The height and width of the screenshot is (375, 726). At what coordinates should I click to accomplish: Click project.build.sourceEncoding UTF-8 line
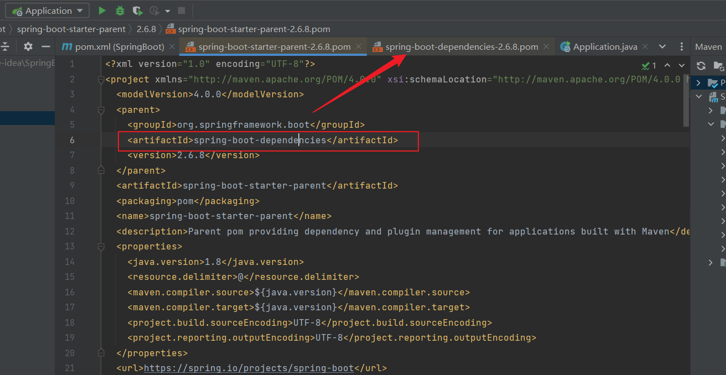(309, 322)
